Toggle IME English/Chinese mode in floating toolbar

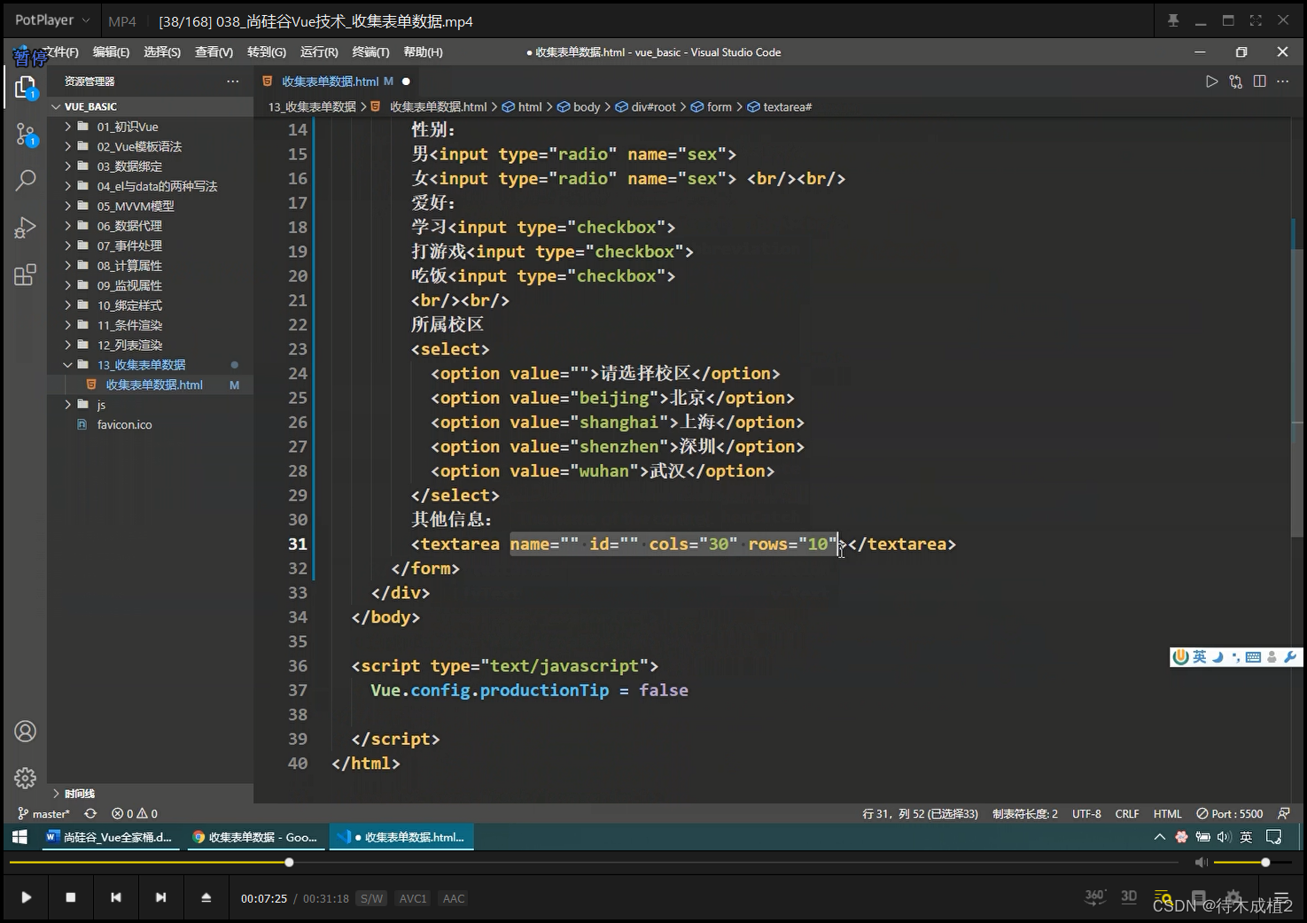pyautogui.click(x=1200, y=656)
